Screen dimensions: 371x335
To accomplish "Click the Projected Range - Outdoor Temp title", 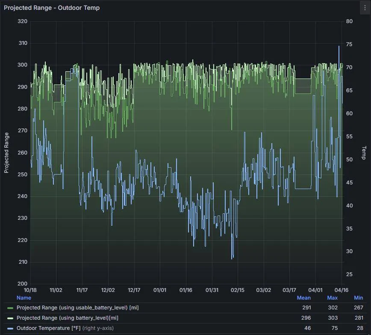I will [52, 8].
